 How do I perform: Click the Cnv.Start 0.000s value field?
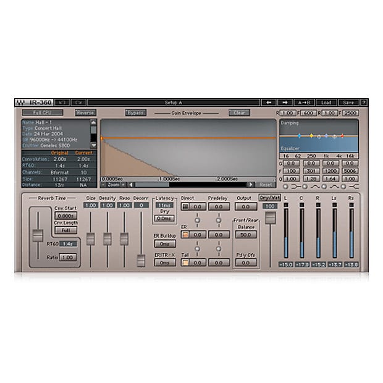tap(66, 216)
